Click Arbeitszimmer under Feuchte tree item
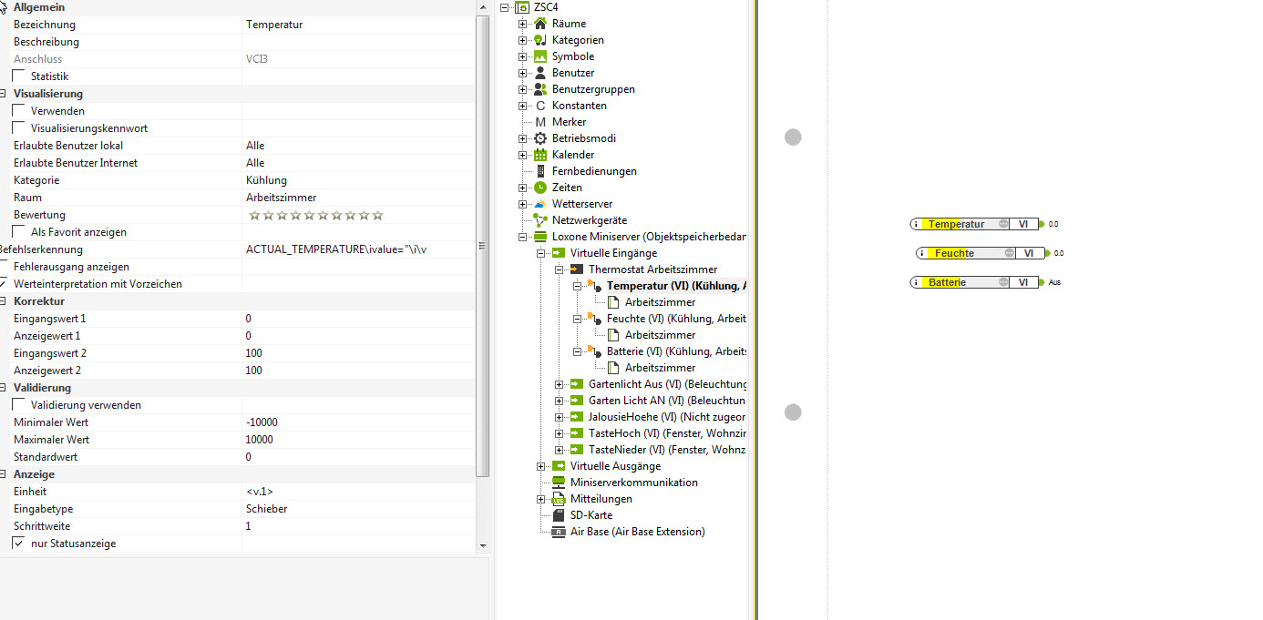The height and width of the screenshot is (620, 1263). (660, 335)
